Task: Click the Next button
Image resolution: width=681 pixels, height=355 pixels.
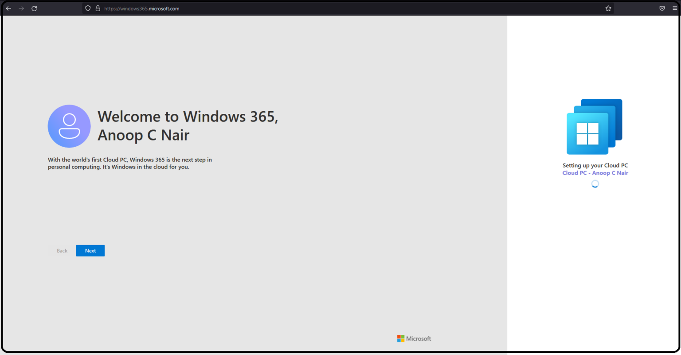Action: (x=90, y=251)
